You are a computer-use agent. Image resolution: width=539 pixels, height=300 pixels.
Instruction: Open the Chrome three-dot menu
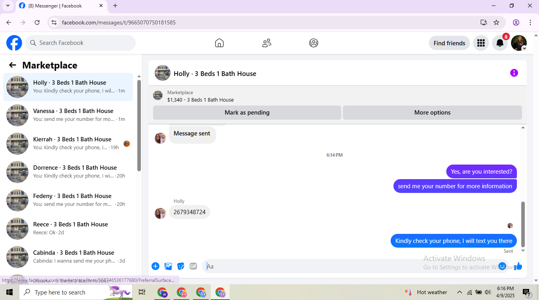[530, 22]
